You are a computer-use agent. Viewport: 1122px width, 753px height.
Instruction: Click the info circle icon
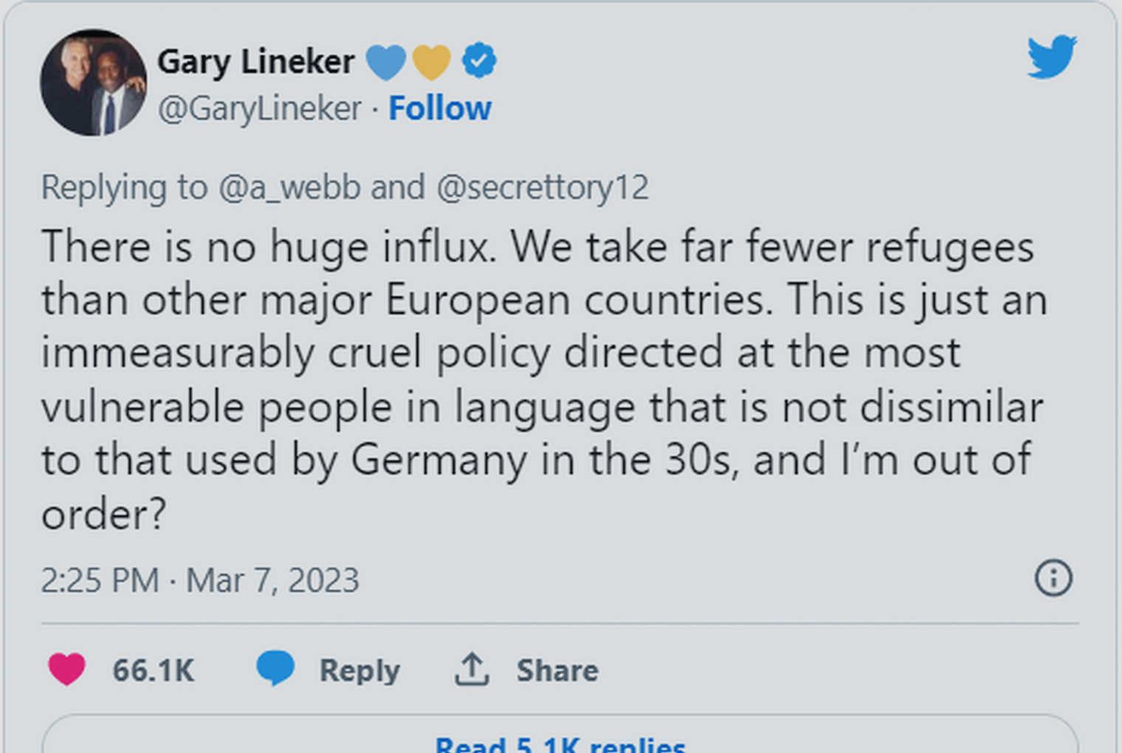[x=1054, y=580]
